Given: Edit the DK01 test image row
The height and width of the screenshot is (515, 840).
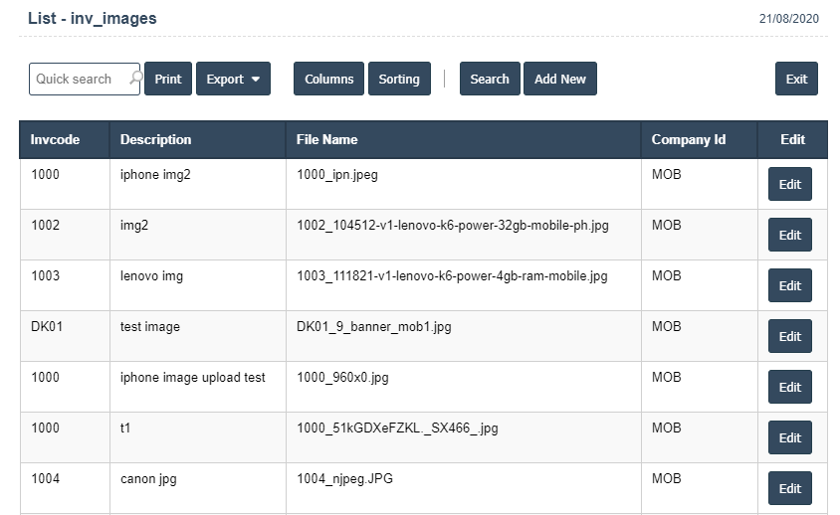Looking at the screenshot, I should point(789,336).
